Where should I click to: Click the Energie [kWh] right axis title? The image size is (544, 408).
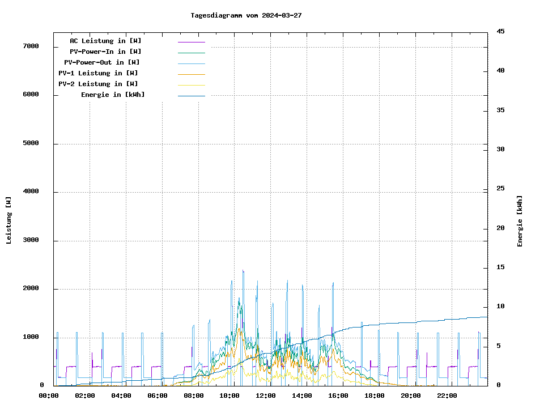[520, 221]
